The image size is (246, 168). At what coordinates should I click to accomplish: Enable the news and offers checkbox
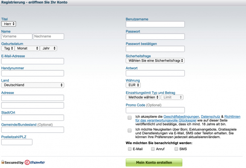[129, 131]
